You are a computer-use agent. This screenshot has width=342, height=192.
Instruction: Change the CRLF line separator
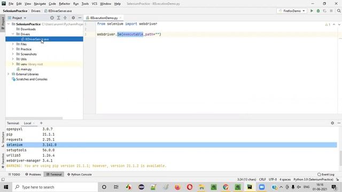pos(262,180)
